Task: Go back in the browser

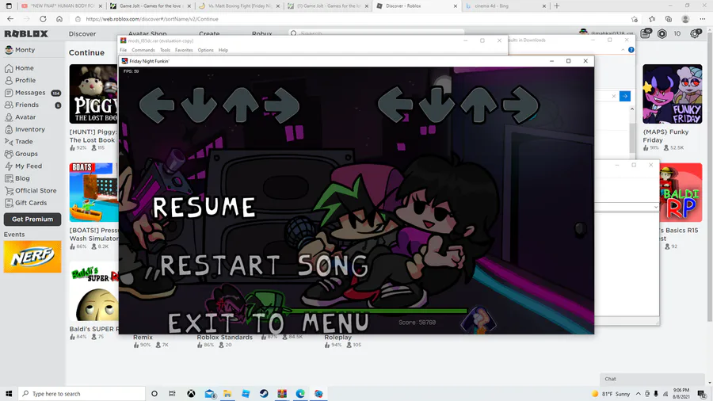Action: [10, 19]
